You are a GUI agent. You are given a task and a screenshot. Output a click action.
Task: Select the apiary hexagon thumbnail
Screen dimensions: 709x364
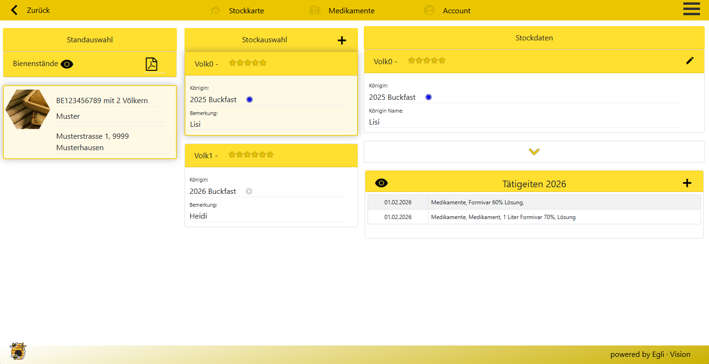(x=28, y=110)
